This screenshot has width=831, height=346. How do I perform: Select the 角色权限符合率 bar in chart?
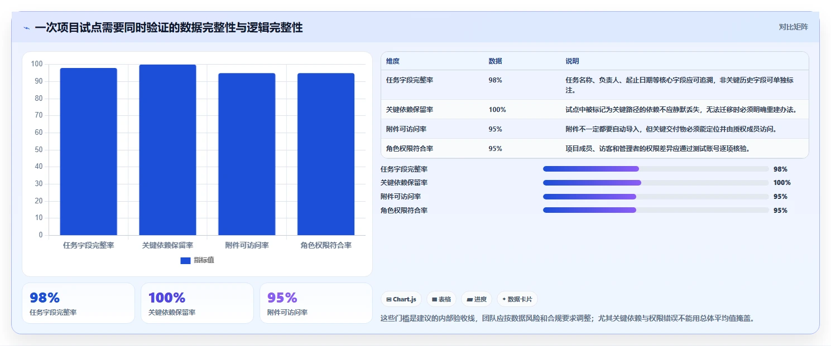point(326,154)
